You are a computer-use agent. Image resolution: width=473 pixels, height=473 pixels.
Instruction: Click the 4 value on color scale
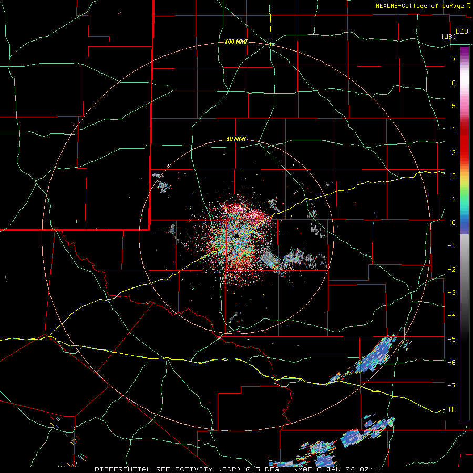click(x=454, y=129)
